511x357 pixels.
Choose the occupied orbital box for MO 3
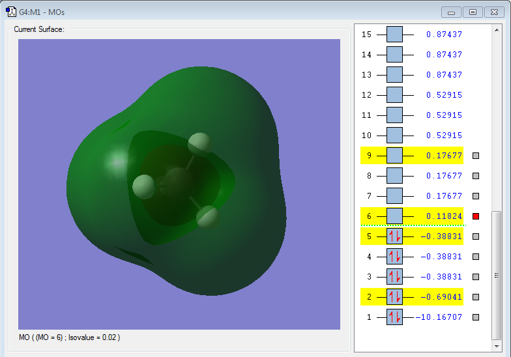[x=394, y=277]
